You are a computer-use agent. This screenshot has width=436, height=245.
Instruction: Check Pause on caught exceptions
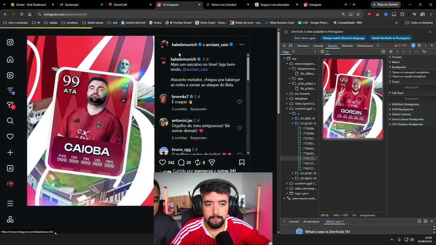click(x=390, y=77)
